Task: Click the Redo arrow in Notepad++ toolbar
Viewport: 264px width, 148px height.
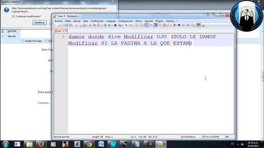Action: click(109, 25)
